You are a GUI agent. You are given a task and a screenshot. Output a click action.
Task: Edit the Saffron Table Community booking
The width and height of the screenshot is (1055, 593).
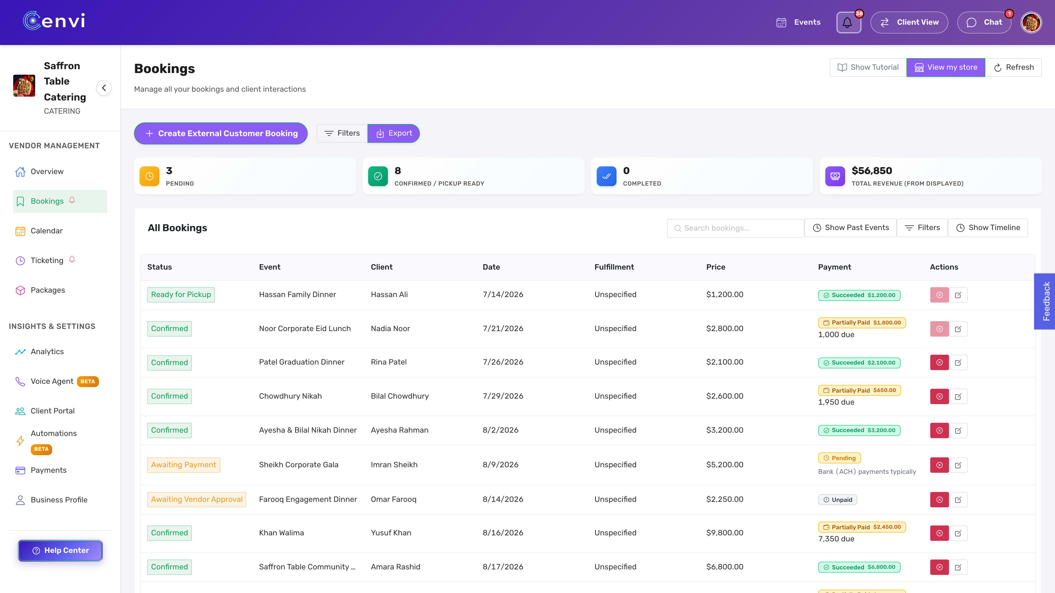tap(958, 567)
